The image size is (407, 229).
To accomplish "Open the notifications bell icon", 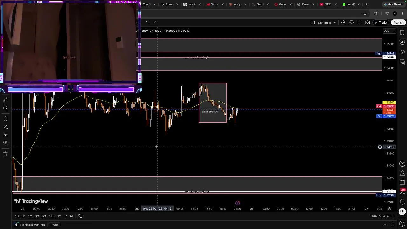I will pos(402,202).
